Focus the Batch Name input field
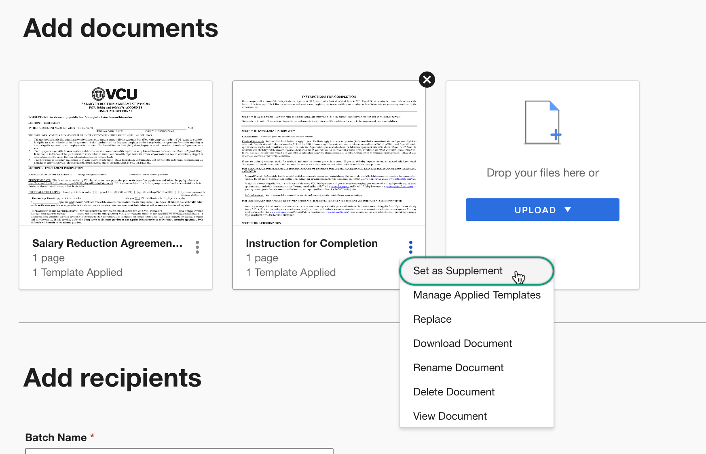 (x=179, y=451)
